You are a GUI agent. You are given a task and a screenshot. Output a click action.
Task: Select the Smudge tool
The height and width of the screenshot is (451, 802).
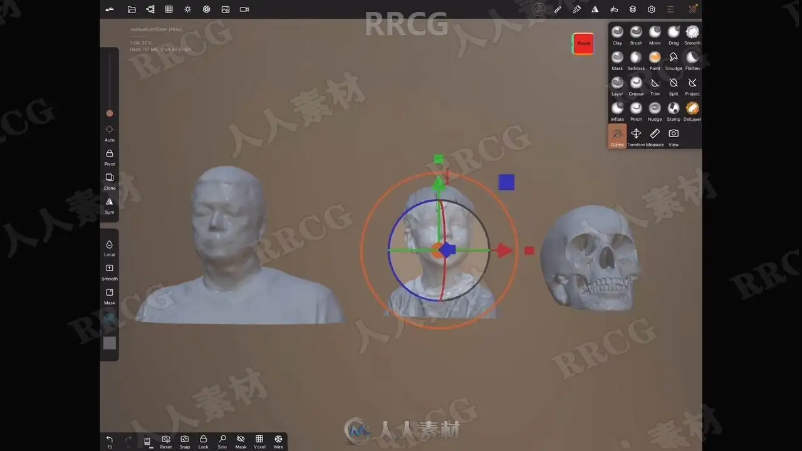(674, 61)
